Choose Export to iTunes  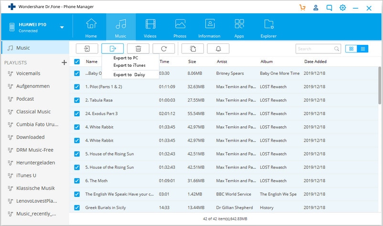(129, 65)
